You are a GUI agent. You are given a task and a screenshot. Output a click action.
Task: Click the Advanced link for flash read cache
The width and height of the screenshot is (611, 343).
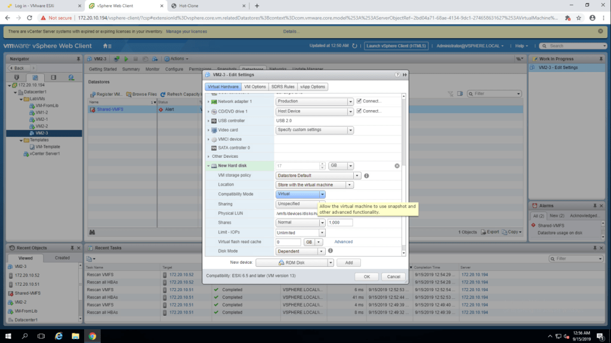coord(343,242)
